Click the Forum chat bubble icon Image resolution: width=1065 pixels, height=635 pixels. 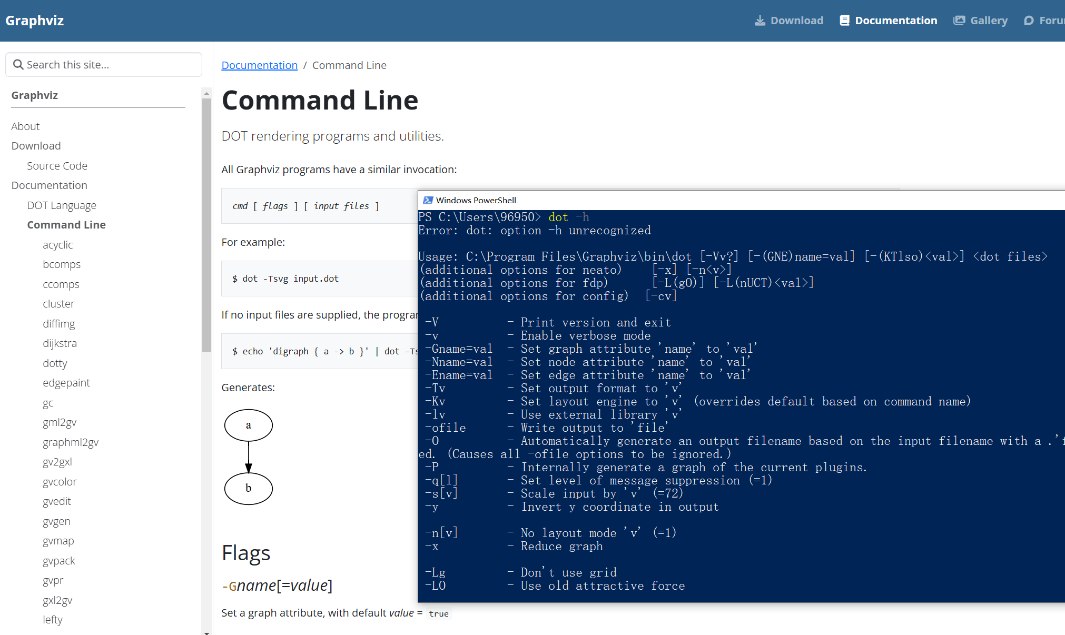(x=1029, y=21)
